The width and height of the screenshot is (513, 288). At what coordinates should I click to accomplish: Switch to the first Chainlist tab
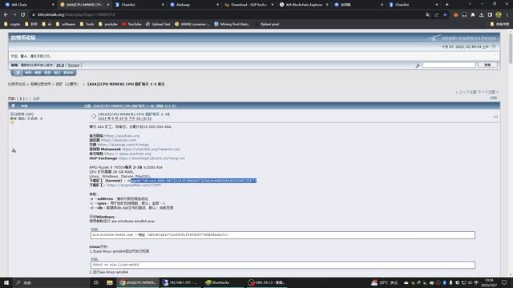point(139,5)
